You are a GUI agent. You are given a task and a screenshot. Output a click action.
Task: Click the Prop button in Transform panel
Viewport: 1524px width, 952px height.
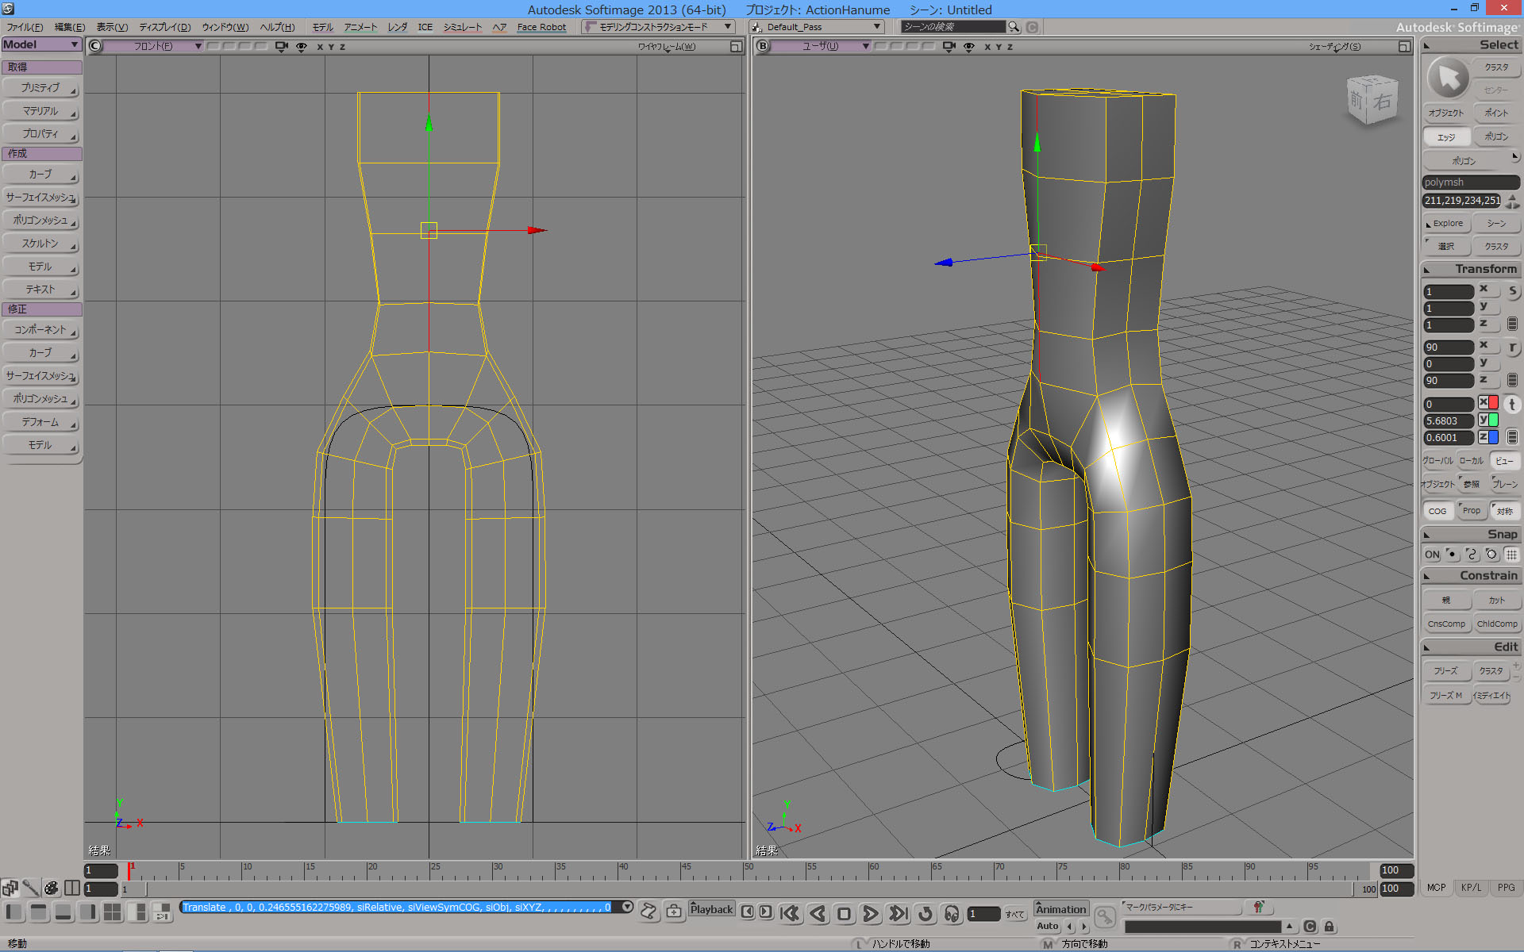tap(1472, 510)
